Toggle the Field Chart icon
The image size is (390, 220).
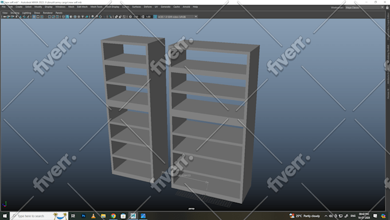pyautogui.click(x=49, y=17)
